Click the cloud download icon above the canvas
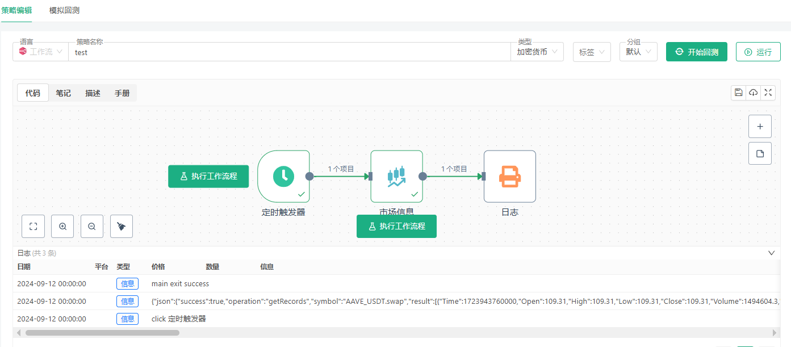The width and height of the screenshot is (791, 347). [x=753, y=92]
